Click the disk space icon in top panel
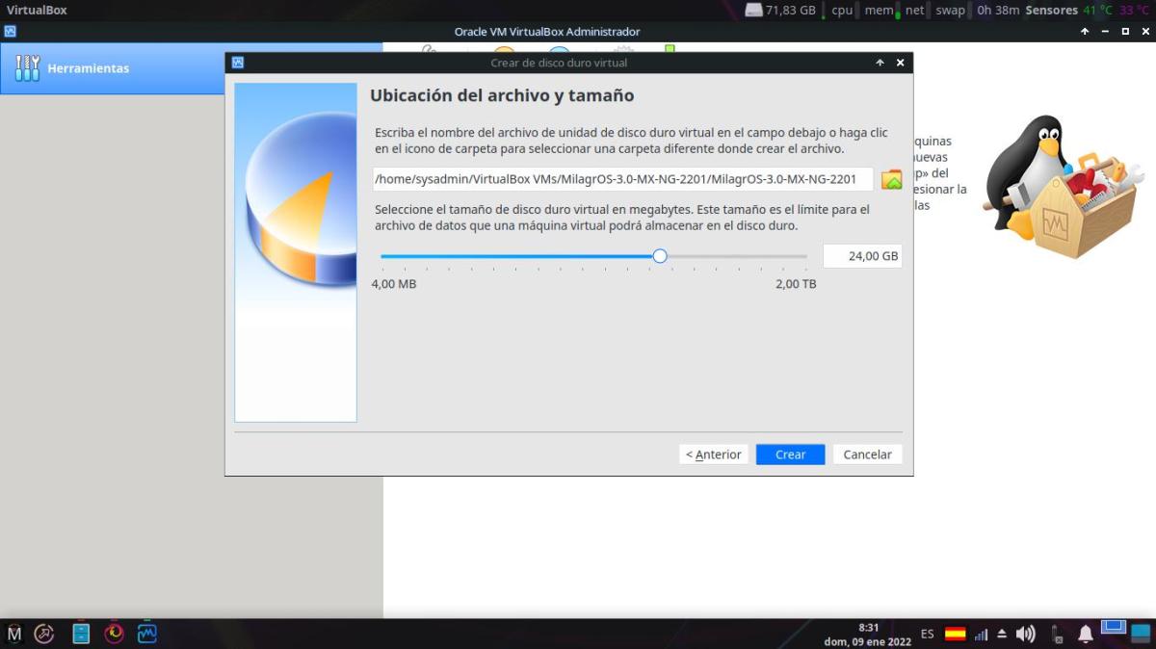This screenshot has width=1156, height=649. coord(754,11)
